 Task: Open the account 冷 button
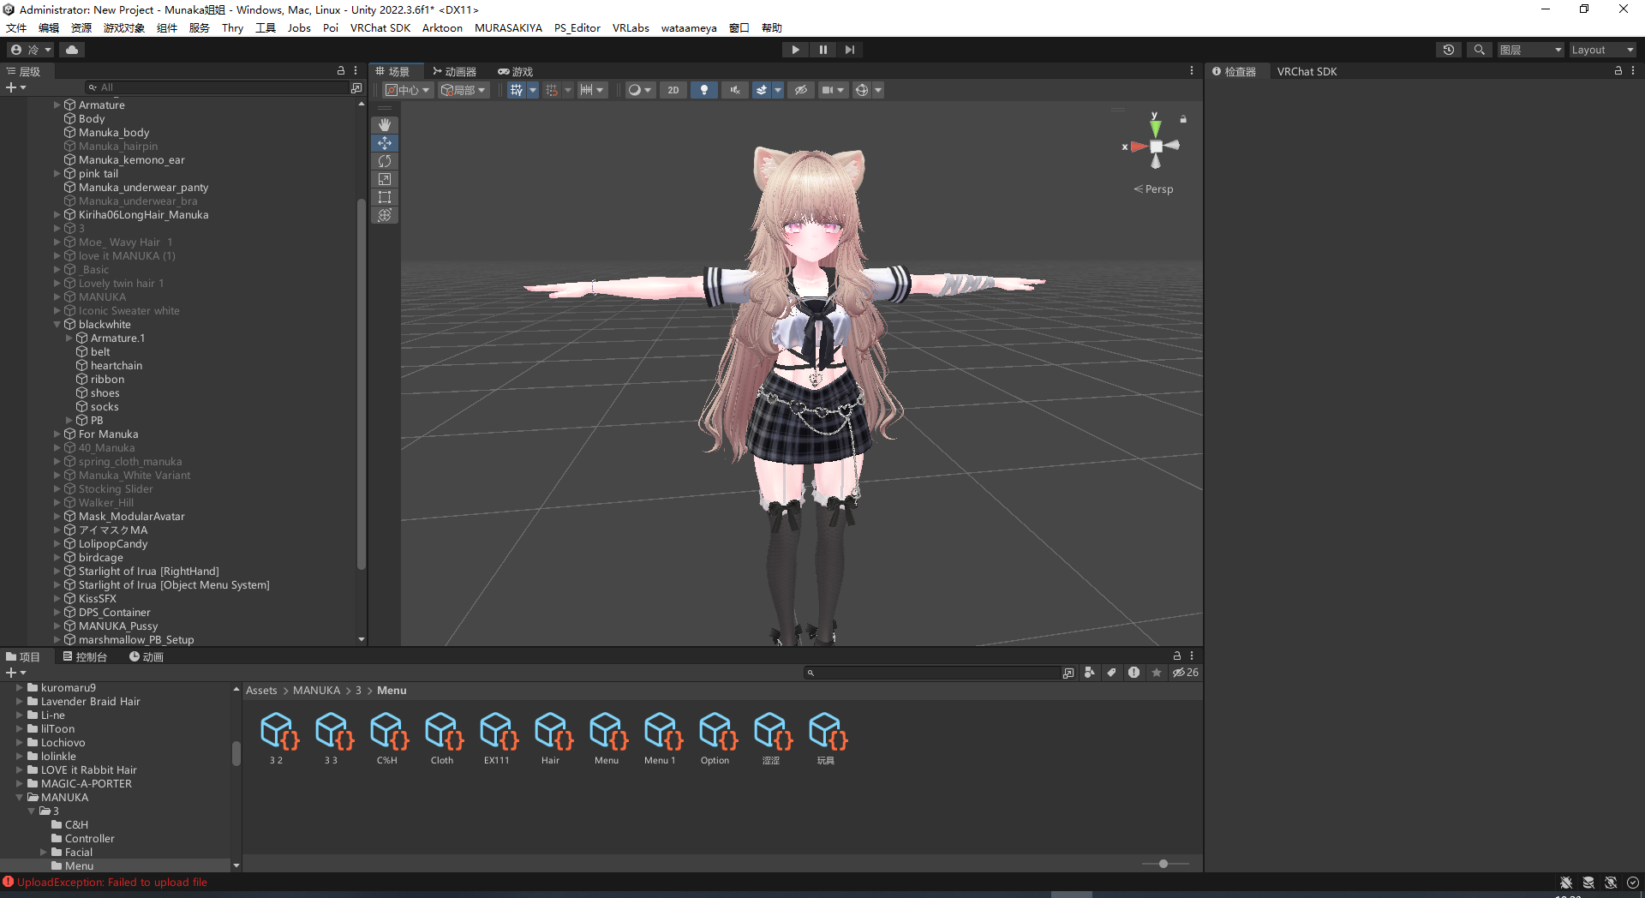(32, 50)
